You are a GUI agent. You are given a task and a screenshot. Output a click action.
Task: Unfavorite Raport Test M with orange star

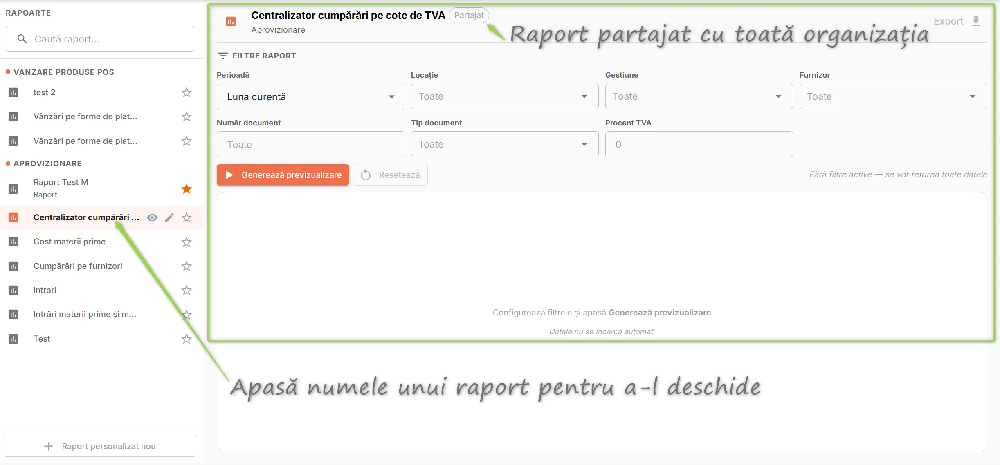click(x=187, y=188)
